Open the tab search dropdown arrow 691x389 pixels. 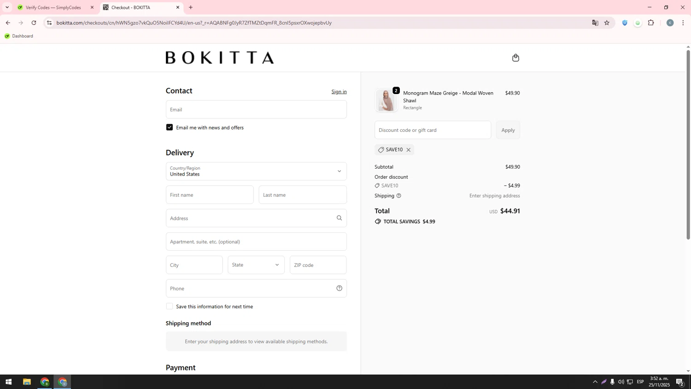tap(7, 7)
